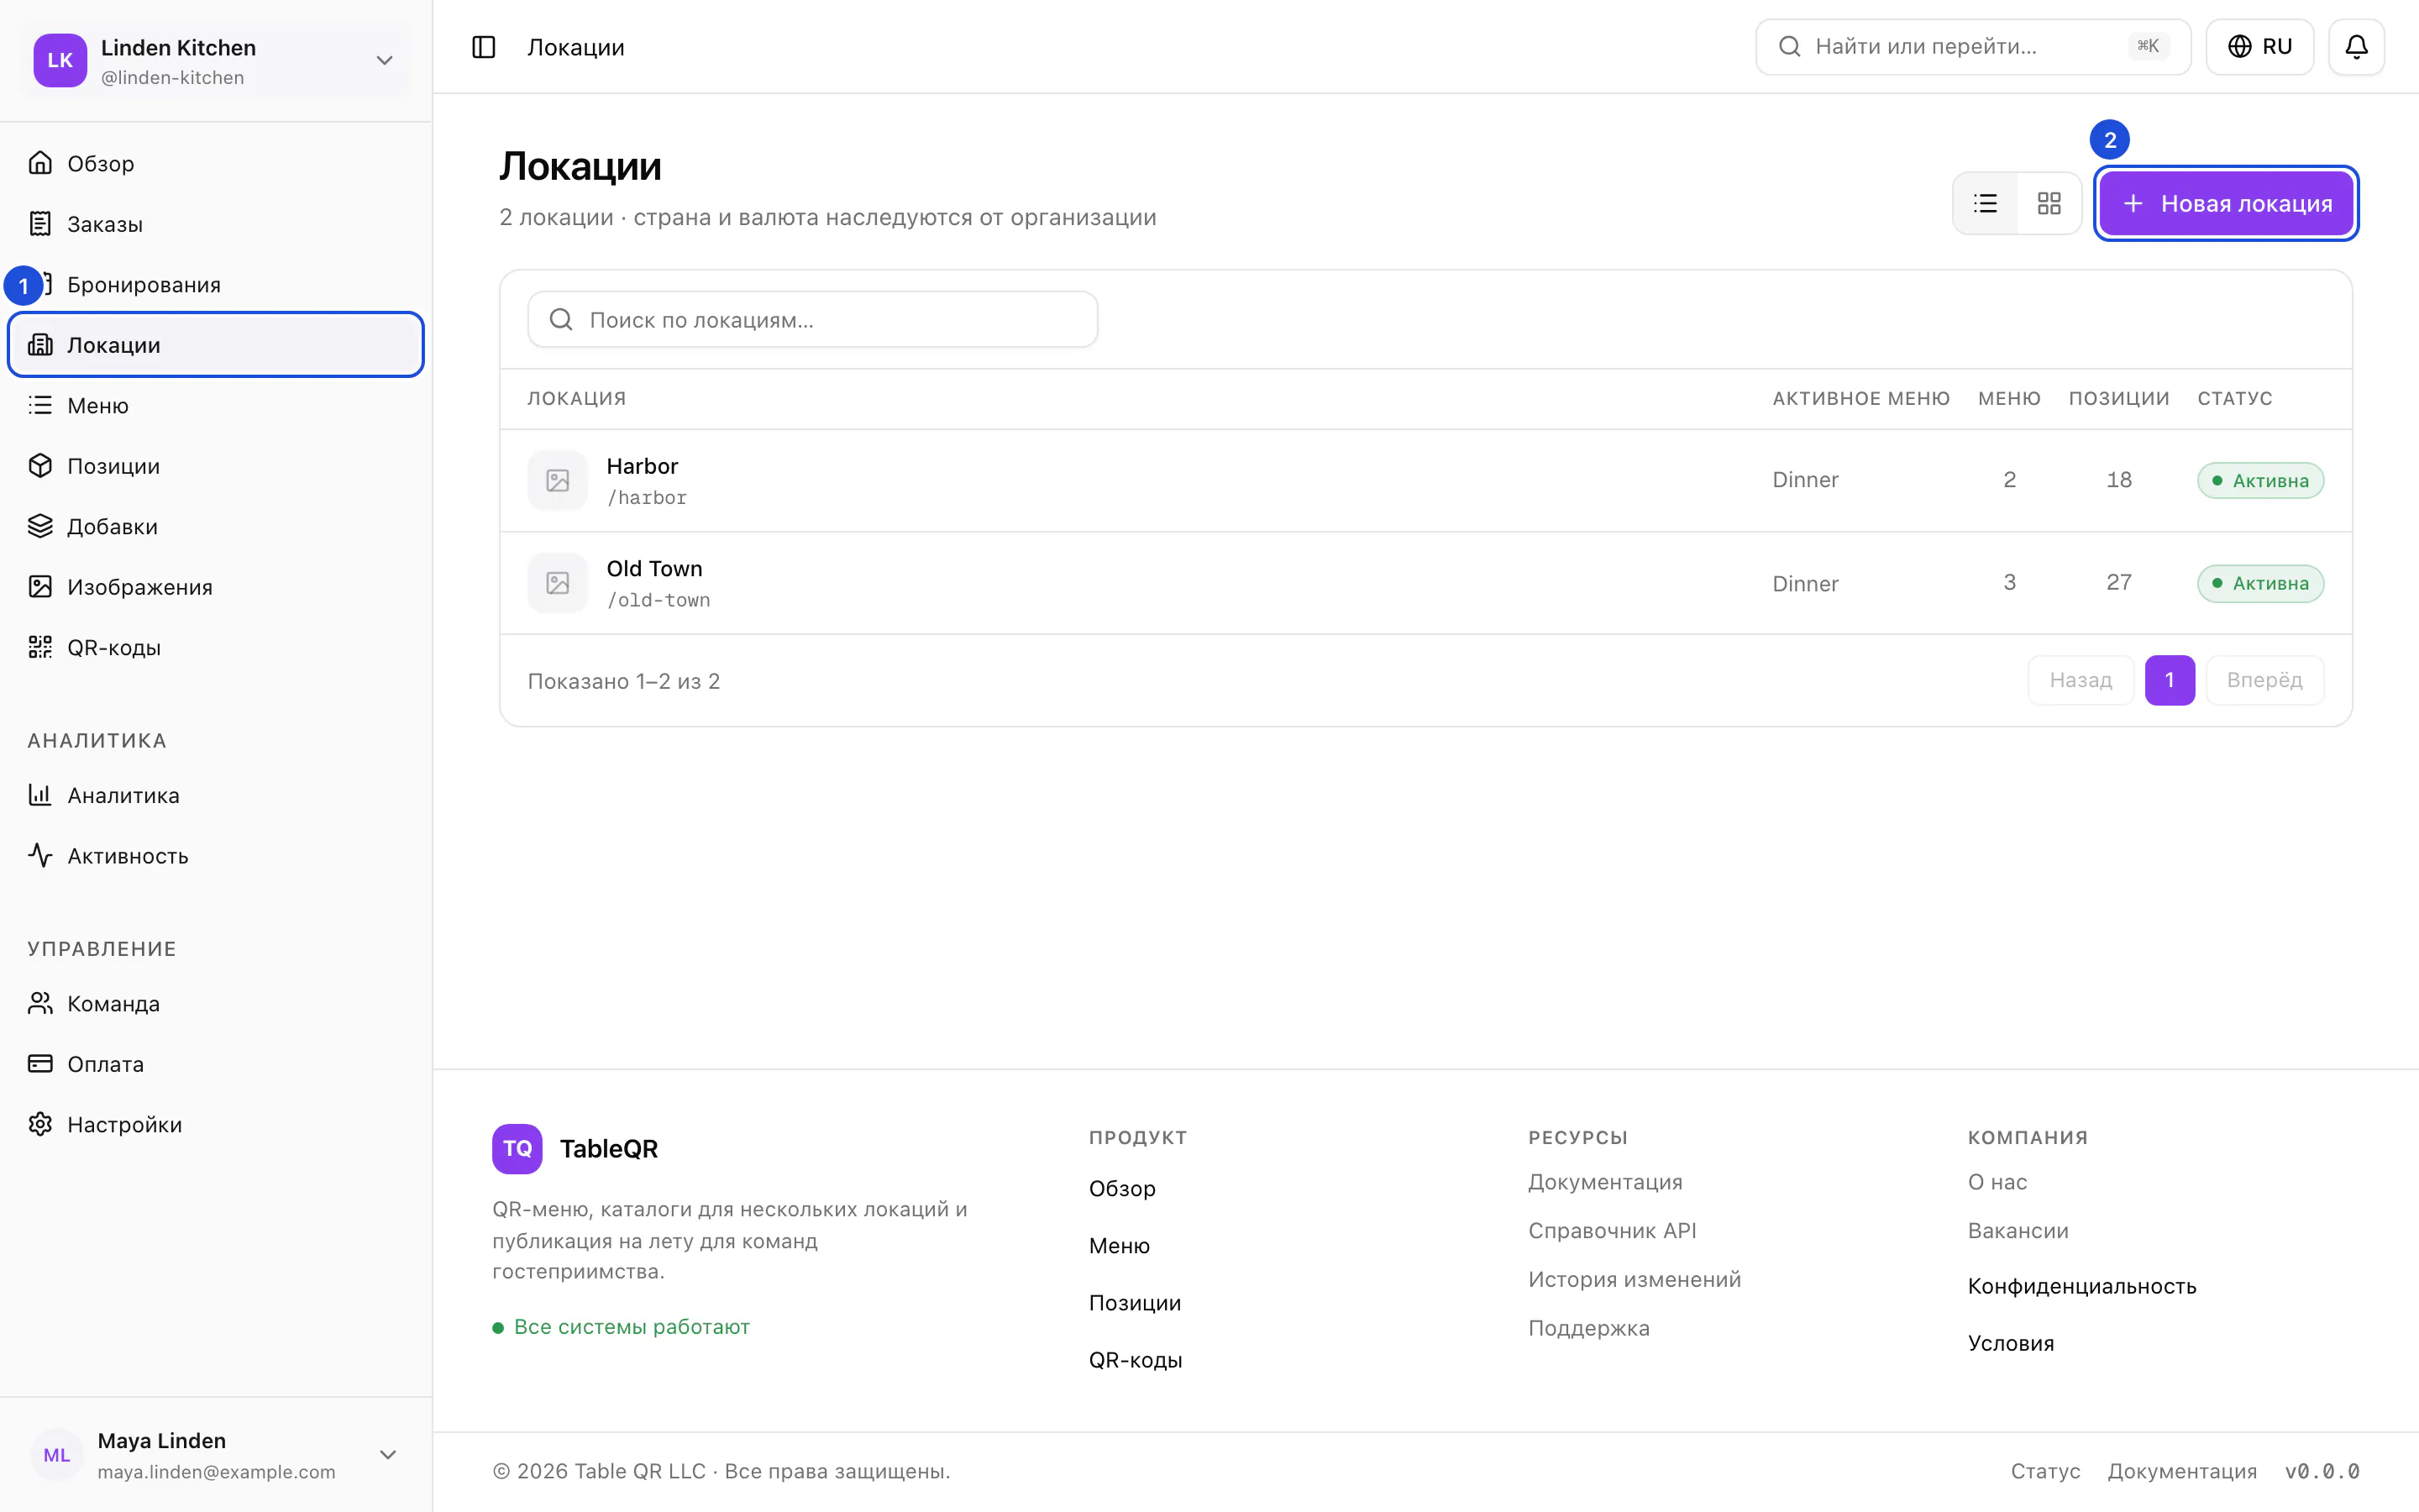Open the Изображения picture icon
2419x1512 pixels.
pos(40,587)
